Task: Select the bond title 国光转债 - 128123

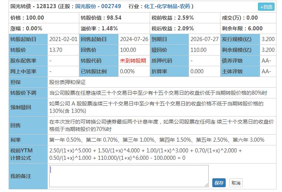Action: [x=33, y=6]
